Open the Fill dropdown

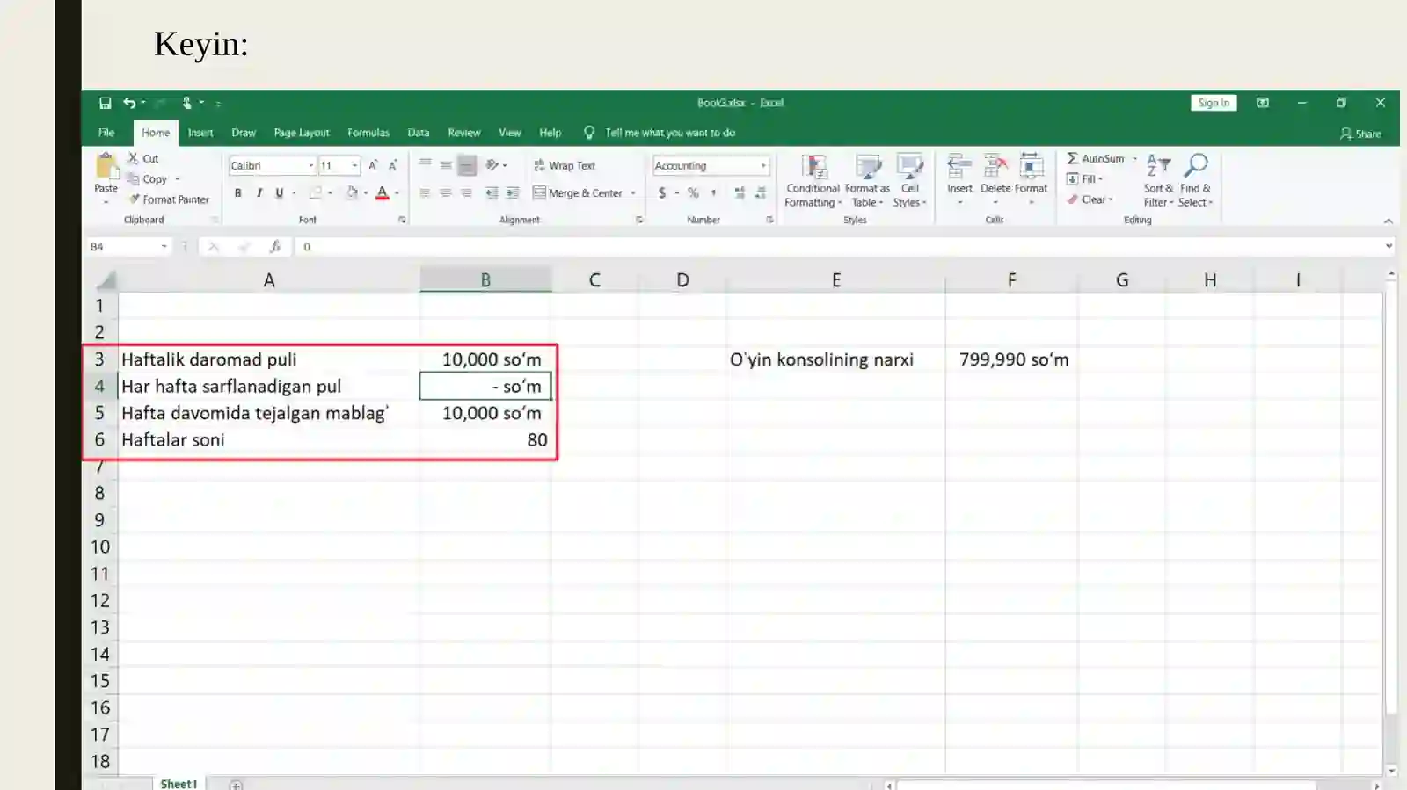[1084, 178]
